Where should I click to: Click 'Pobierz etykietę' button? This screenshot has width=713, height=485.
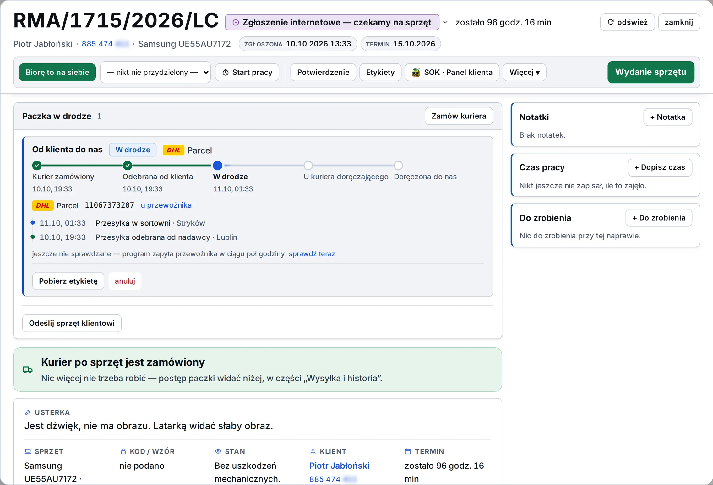click(x=68, y=281)
